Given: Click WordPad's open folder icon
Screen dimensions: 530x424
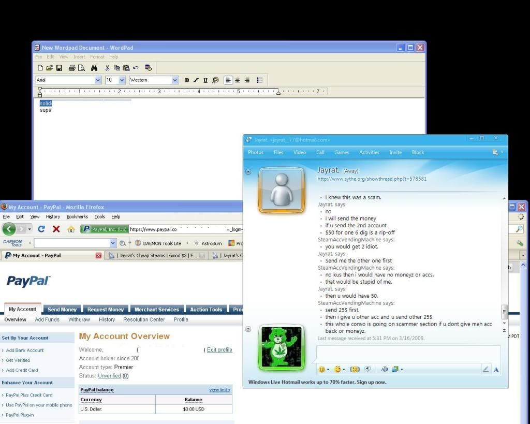Looking at the screenshot, I should 49,68.
